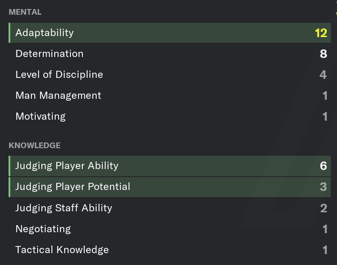
Task: Click the Determination value 8
Action: [x=324, y=54]
